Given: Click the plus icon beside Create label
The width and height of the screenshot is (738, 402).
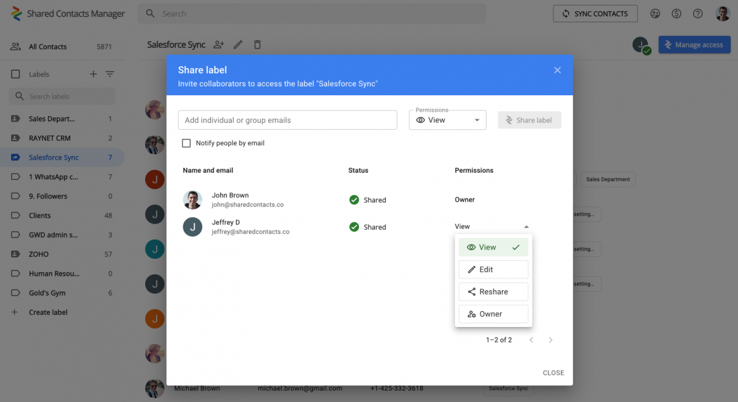Looking at the screenshot, I should (15, 312).
